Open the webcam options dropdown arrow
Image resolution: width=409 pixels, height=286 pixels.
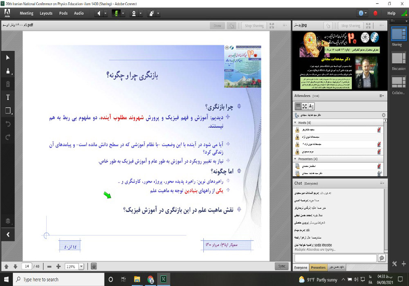pyautogui.click(x=140, y=13)
